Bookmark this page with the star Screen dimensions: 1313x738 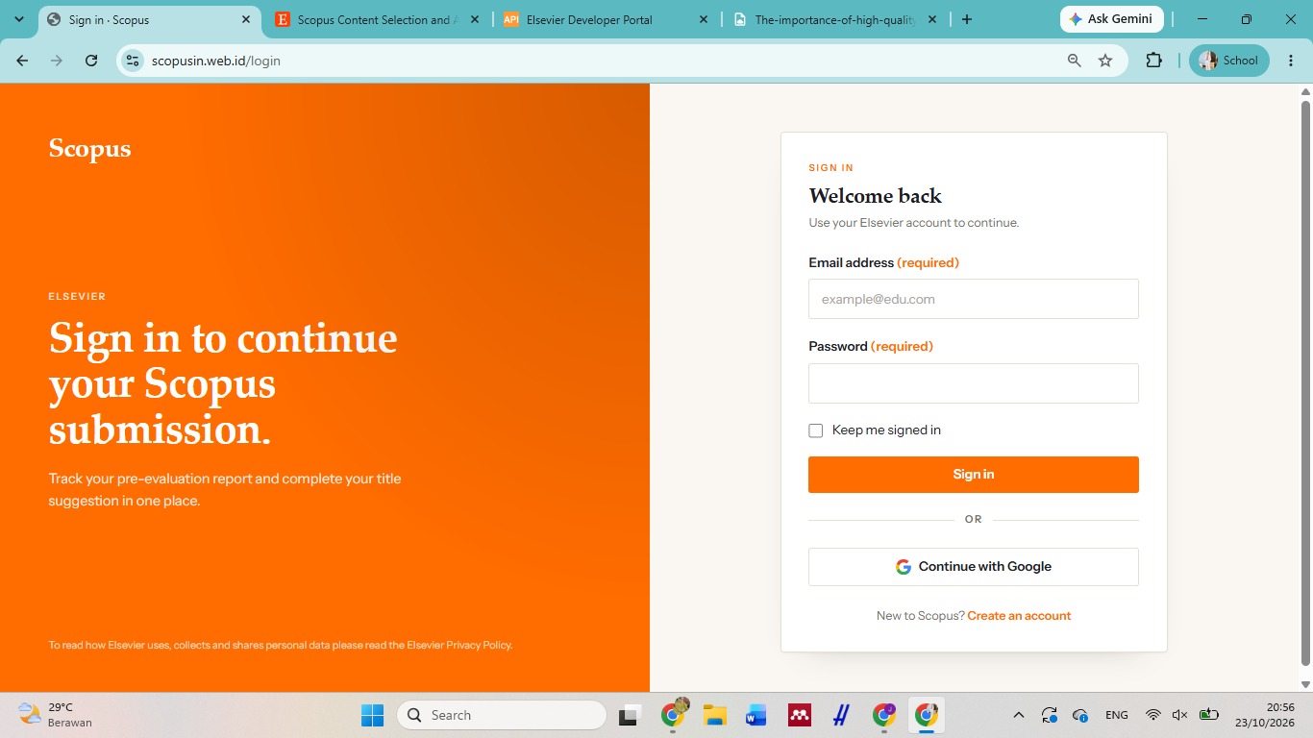pos(1105,61)
